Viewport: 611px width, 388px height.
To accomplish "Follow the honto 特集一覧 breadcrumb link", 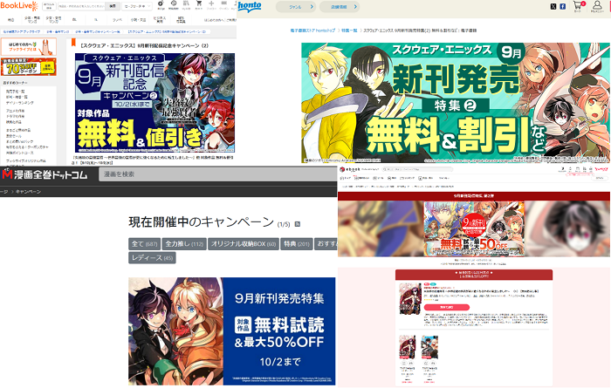I will coord(349,31).
